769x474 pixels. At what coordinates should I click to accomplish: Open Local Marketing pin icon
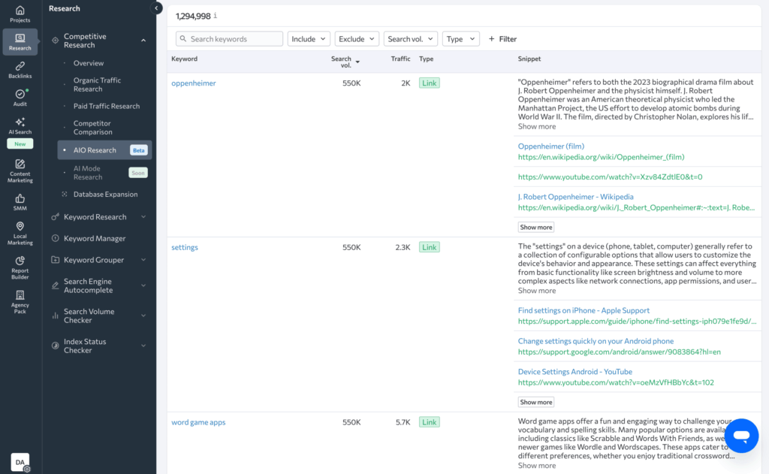[20, 233]
